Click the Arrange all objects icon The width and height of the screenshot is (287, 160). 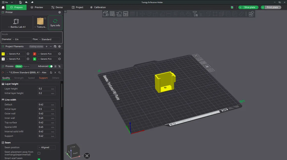click(126, 14)
